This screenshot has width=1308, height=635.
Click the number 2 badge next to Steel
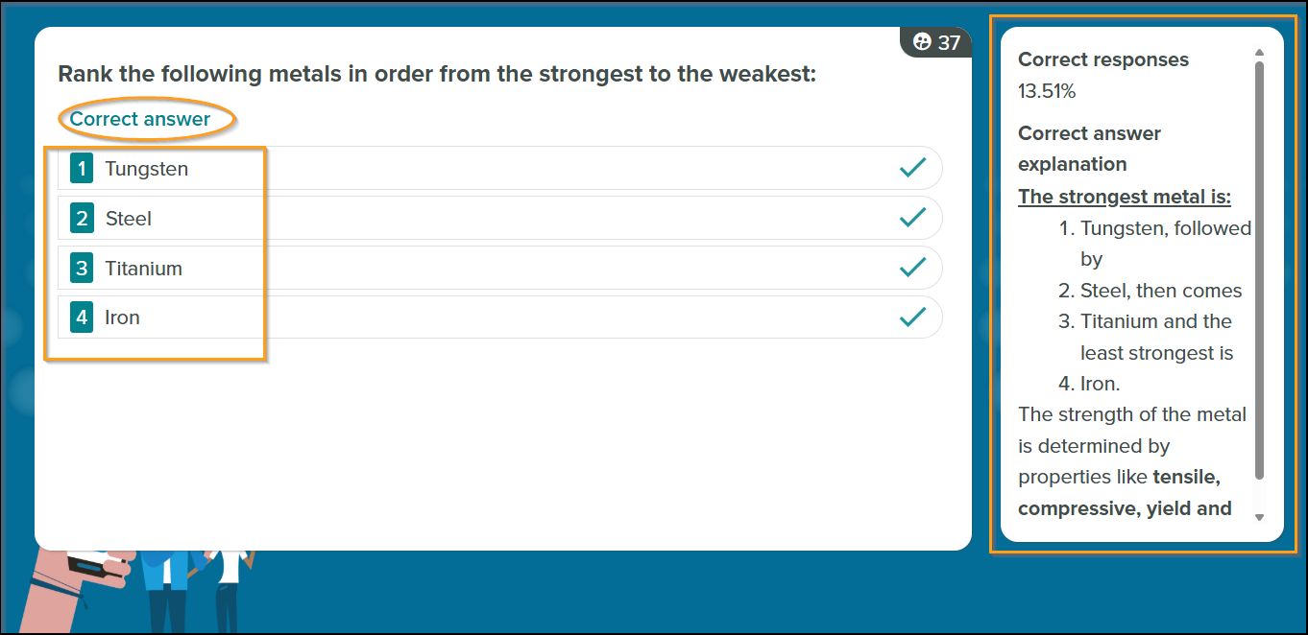pyautogui.click(x=82, y=218)
